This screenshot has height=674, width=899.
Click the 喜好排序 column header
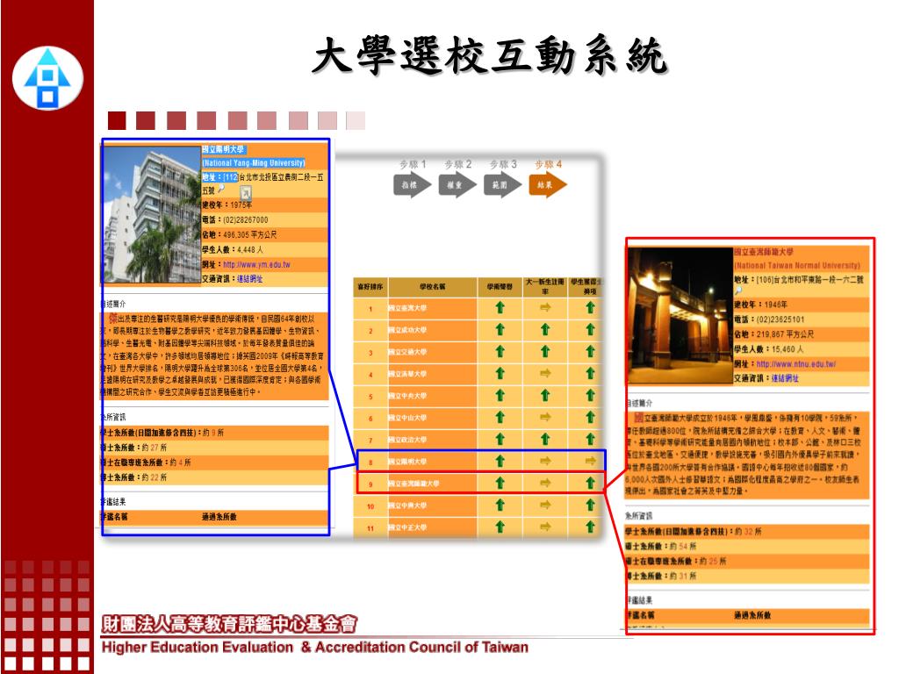point(370,287)
